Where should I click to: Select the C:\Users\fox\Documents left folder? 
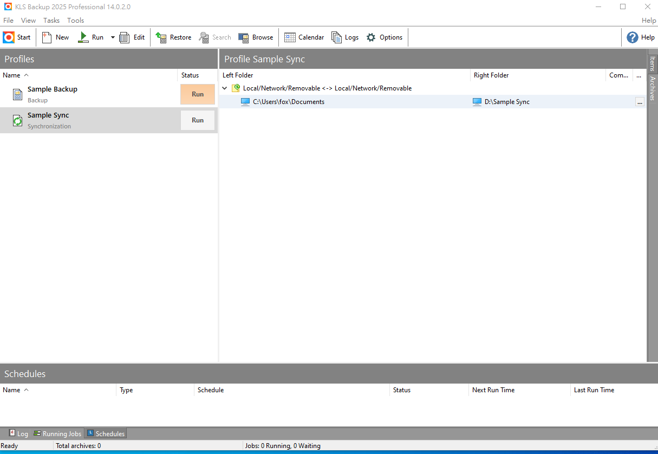coord(289,102)
